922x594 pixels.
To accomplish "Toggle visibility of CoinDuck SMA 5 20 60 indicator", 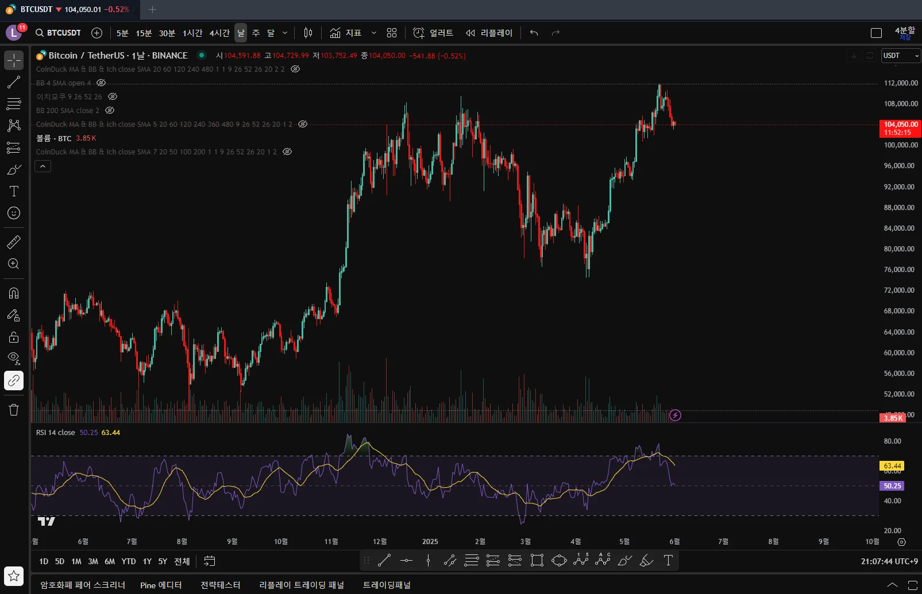I will click(303, 124).
